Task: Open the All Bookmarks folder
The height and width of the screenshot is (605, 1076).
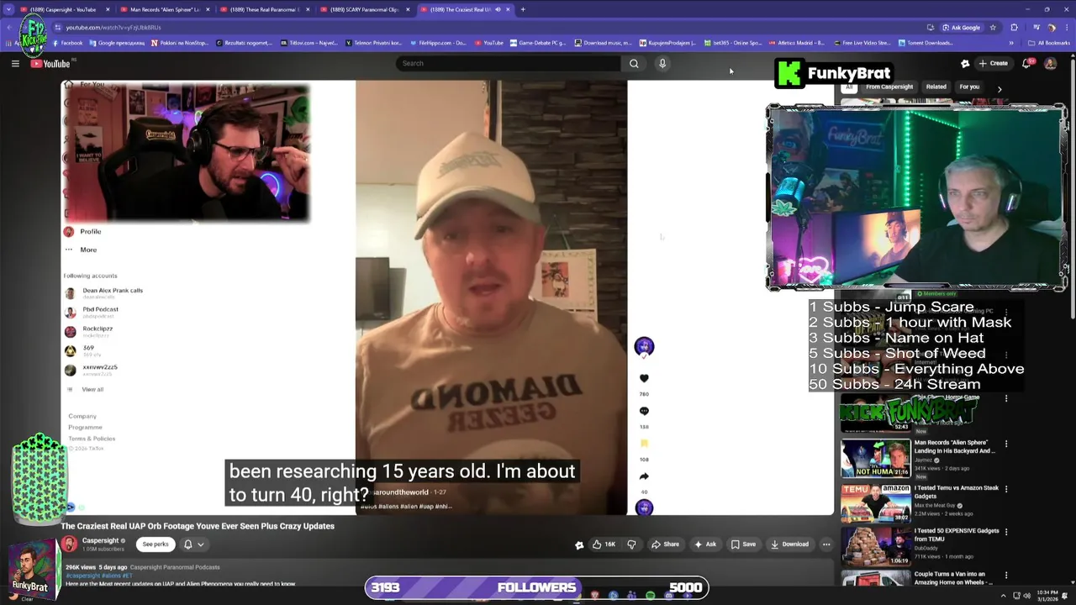Action: click(x=1050, y=43)
